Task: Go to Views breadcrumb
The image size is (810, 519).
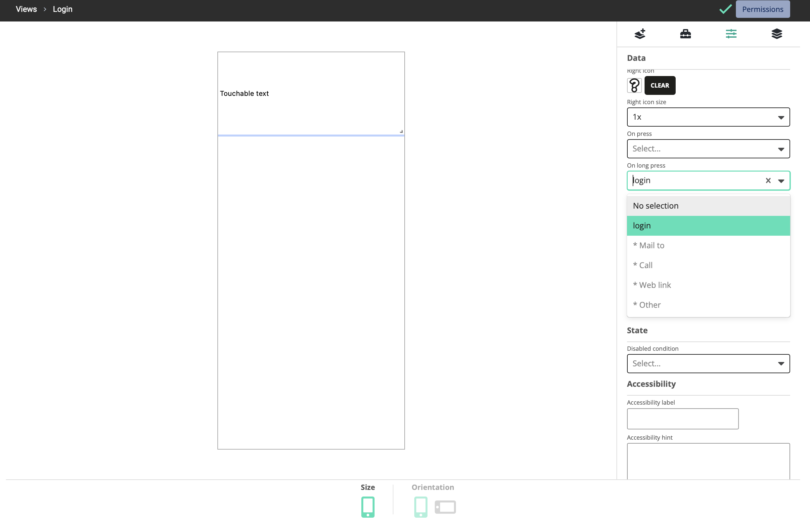Action: click(26, 9)
